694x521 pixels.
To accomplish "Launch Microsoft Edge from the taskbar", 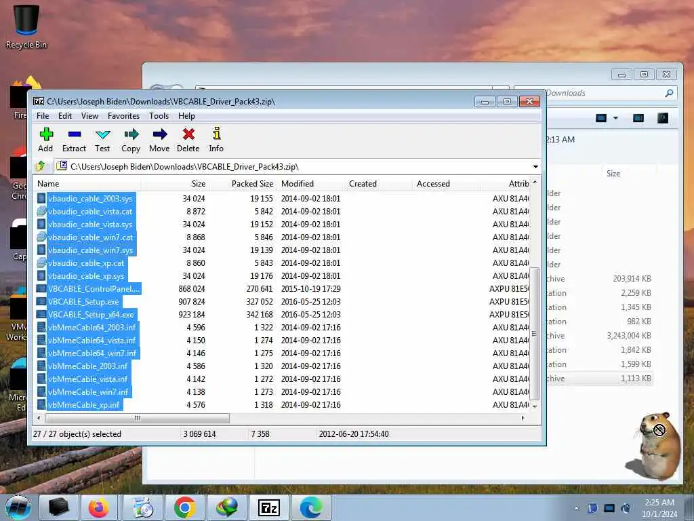I will coord(311,507).
